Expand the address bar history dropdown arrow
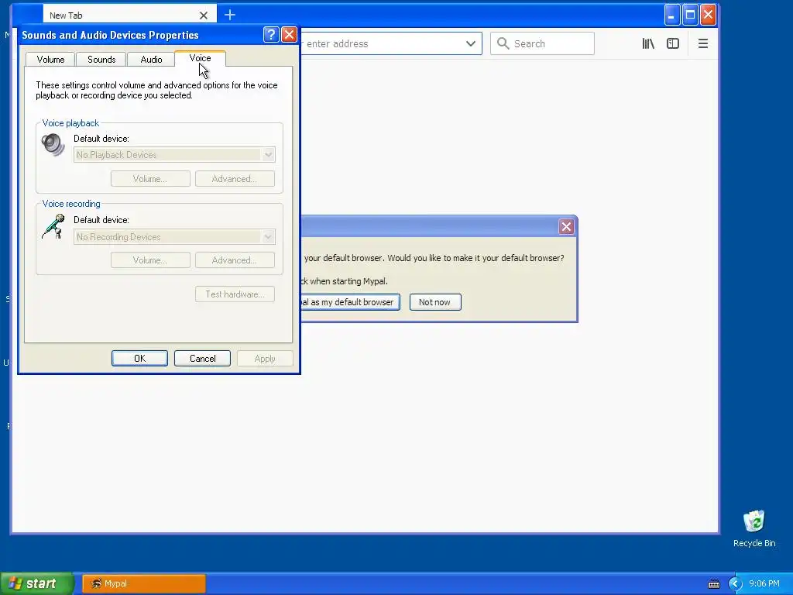 coord(470,43)
